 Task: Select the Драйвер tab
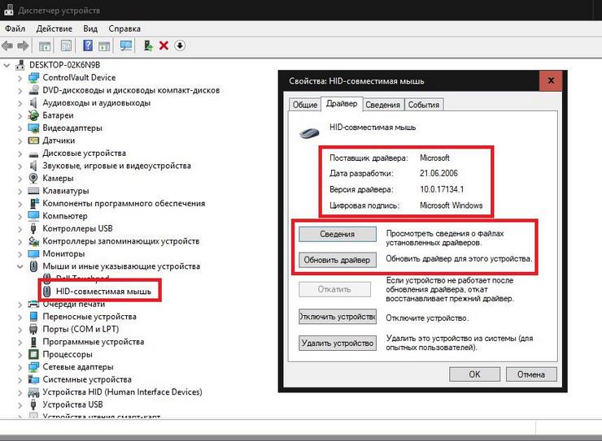pyautogui.click(x=342, y=103)
